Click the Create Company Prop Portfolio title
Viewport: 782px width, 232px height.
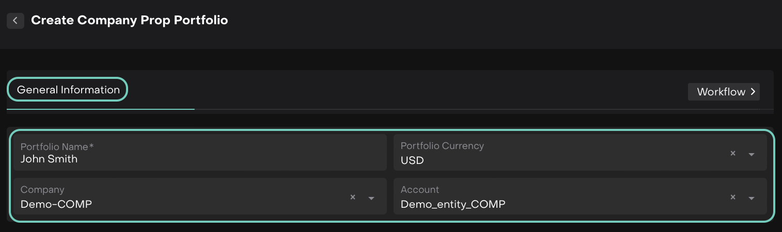click(129, 21)
